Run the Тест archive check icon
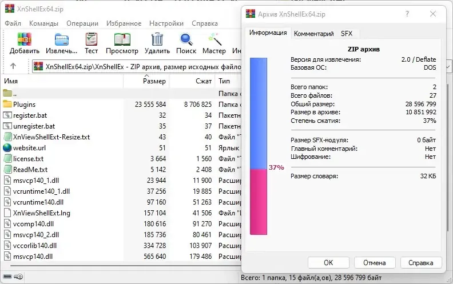Viewport: 453px width, 284px height. pyautogui.click(x=92, y=39)
